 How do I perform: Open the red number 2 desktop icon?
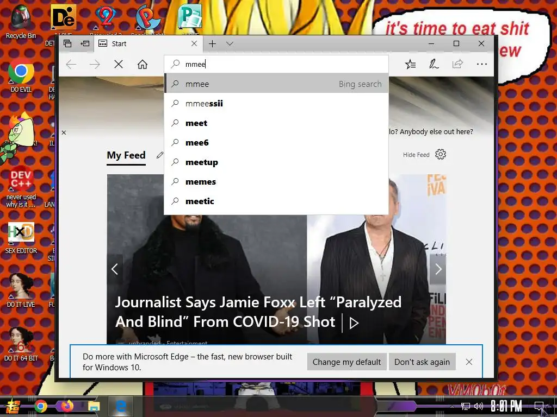click(x=106, y=17)
